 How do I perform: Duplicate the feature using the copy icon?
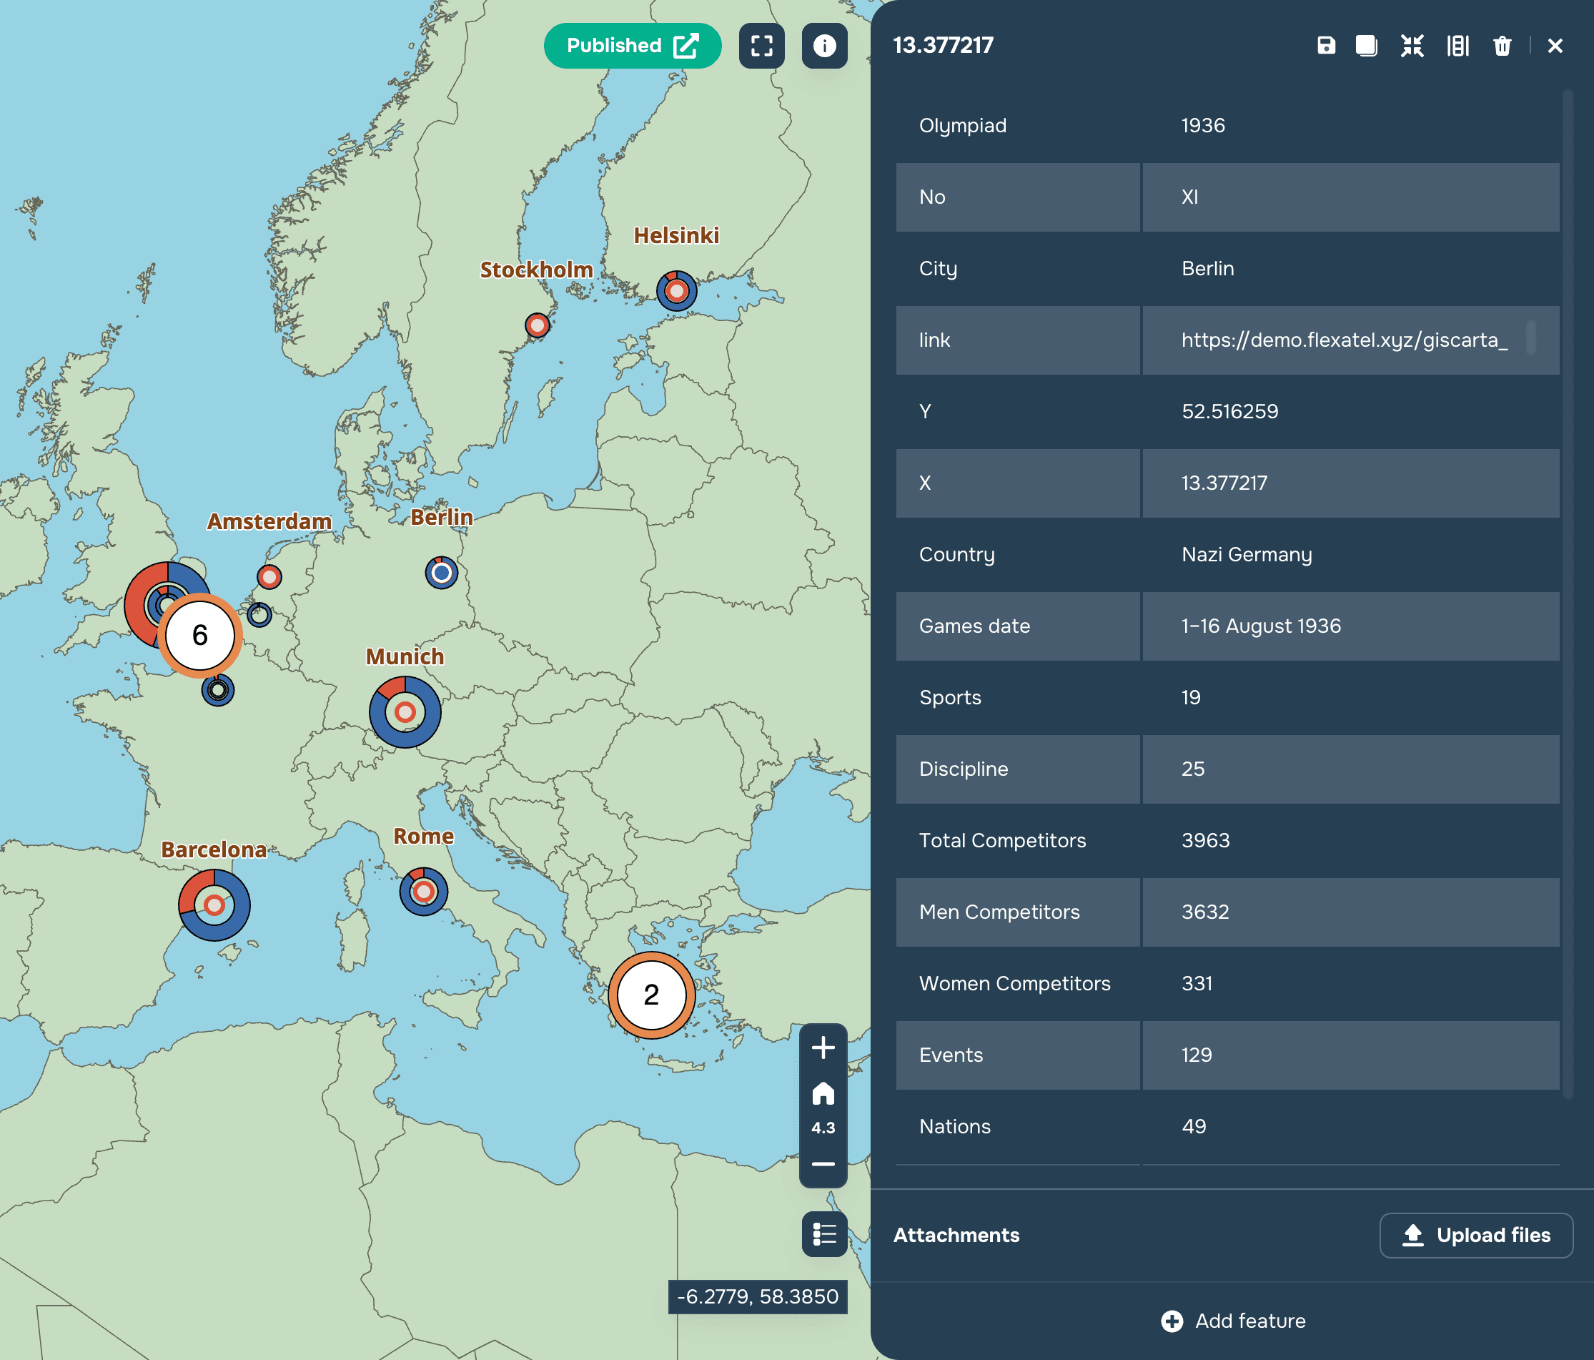1366,46
